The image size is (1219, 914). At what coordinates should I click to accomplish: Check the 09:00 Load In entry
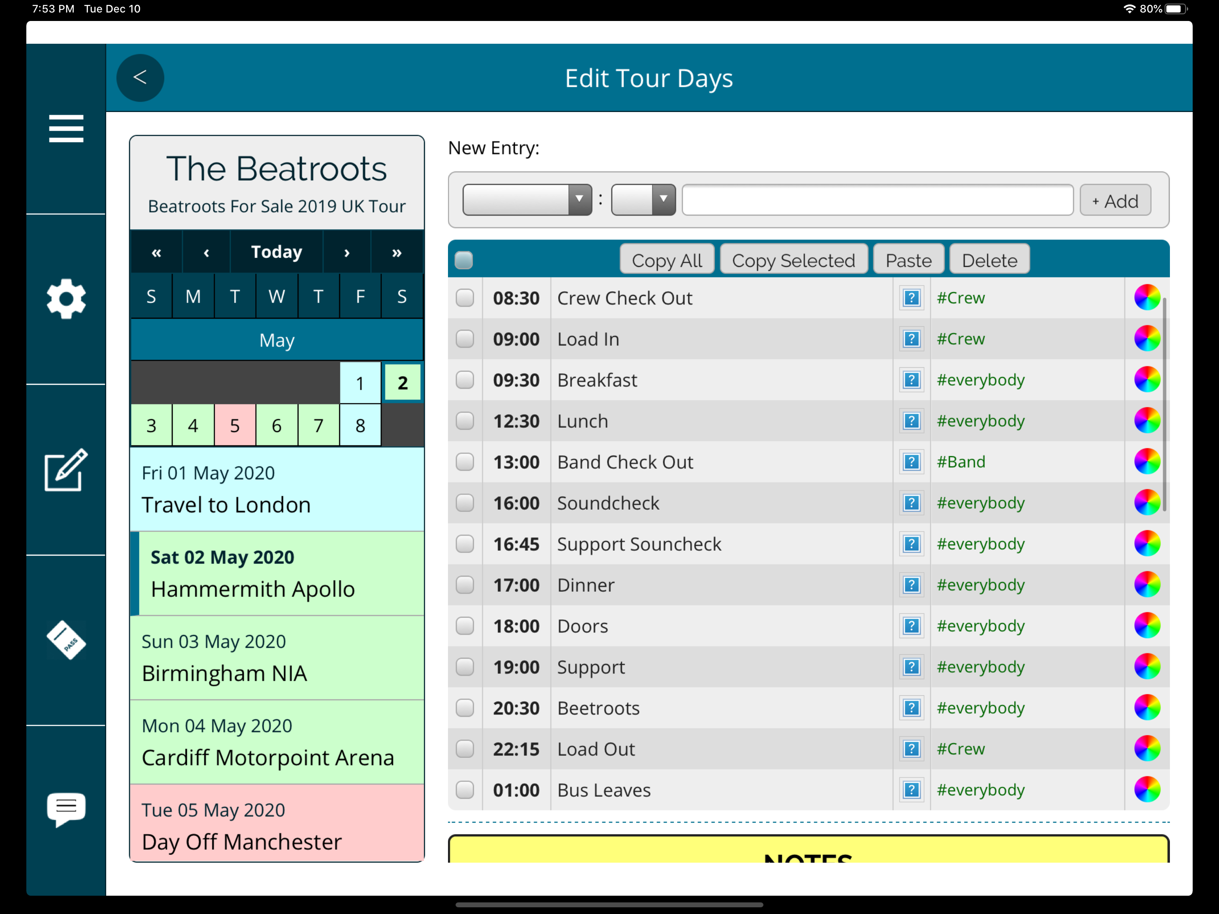pyautogui.click(x=465, y=339)
